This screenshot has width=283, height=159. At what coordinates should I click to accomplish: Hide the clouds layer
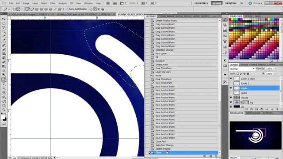point(231,98)
